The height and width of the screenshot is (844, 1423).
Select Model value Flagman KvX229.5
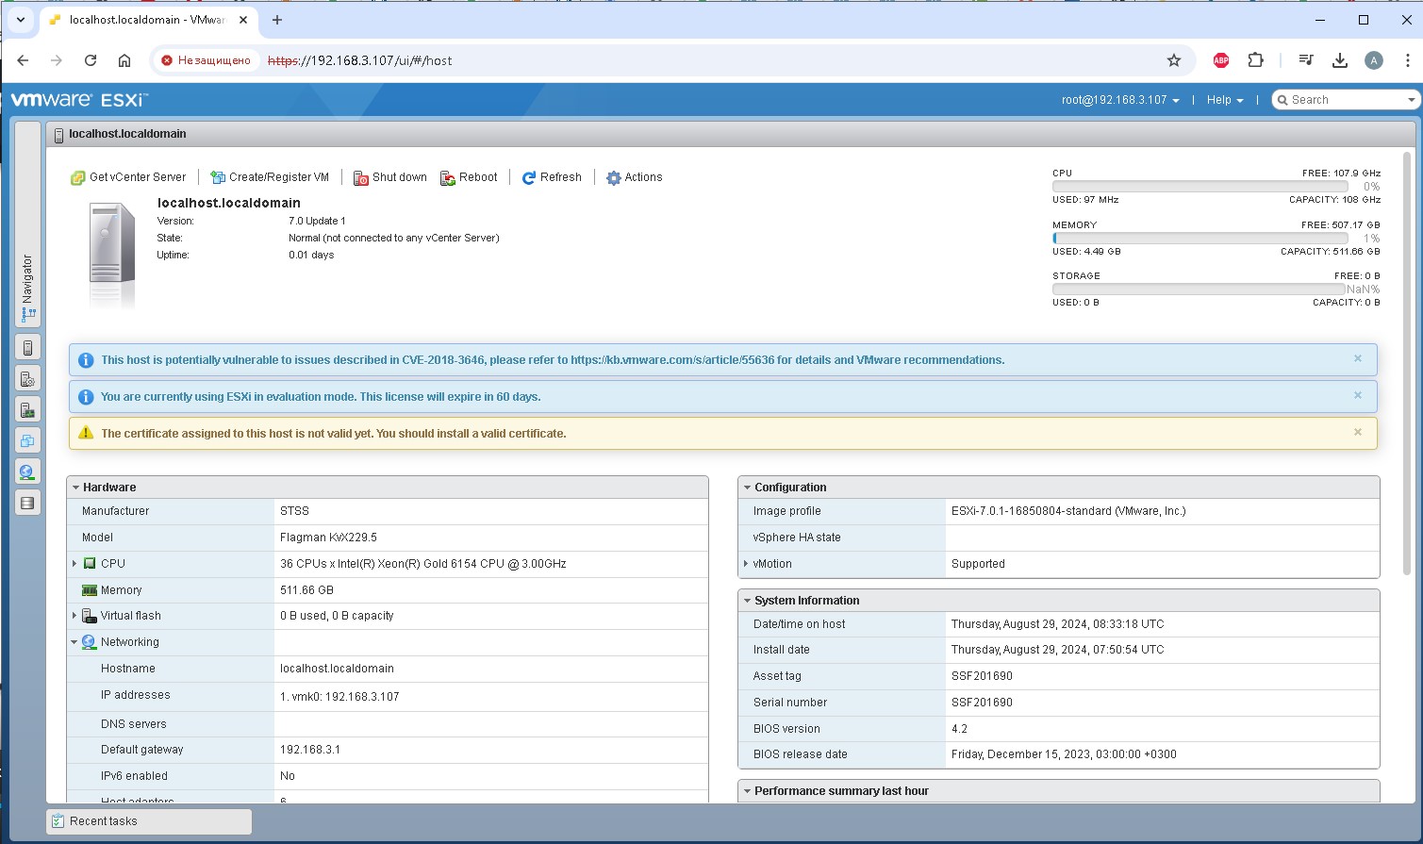tap(328, 538)
